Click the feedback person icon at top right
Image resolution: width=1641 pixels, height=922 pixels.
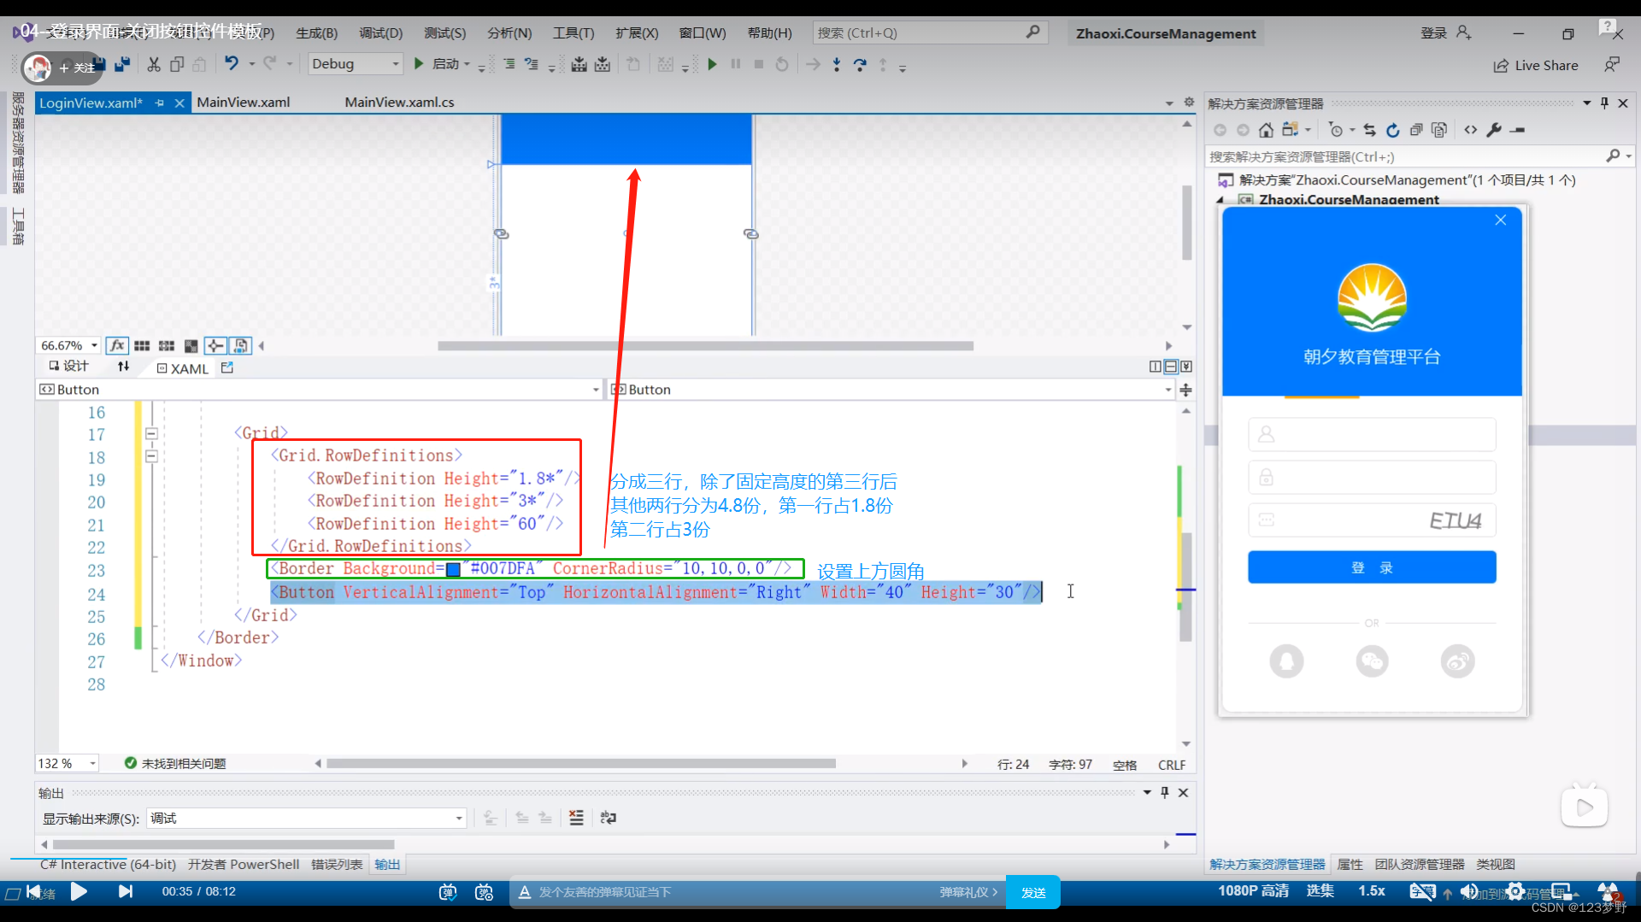point(1612,64)
